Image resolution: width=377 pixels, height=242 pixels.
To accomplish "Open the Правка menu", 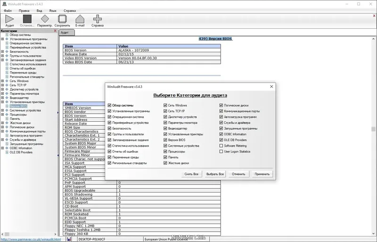I will [24, 10].
